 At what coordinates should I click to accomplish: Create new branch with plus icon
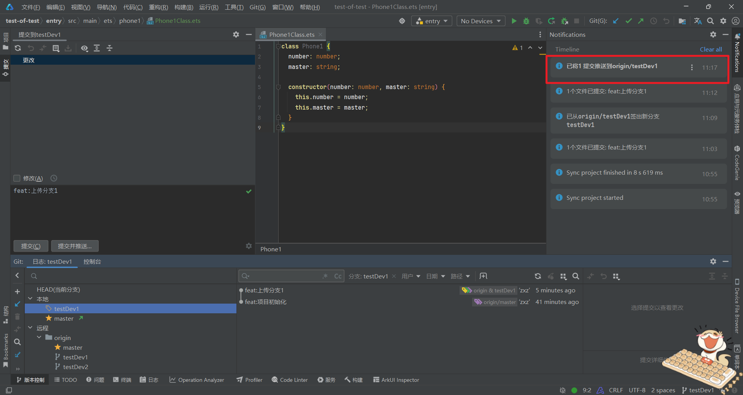(x=17, y=291)
